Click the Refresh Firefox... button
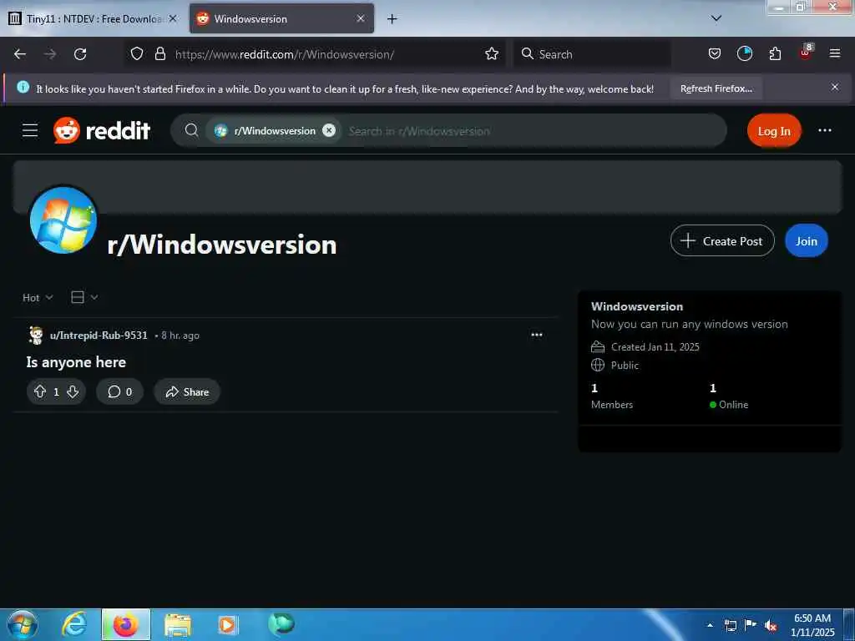The image size is (855, 641). pyautogui.click(x=716, y=88)
